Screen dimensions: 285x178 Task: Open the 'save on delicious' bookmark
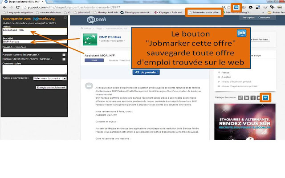(49, 12)
